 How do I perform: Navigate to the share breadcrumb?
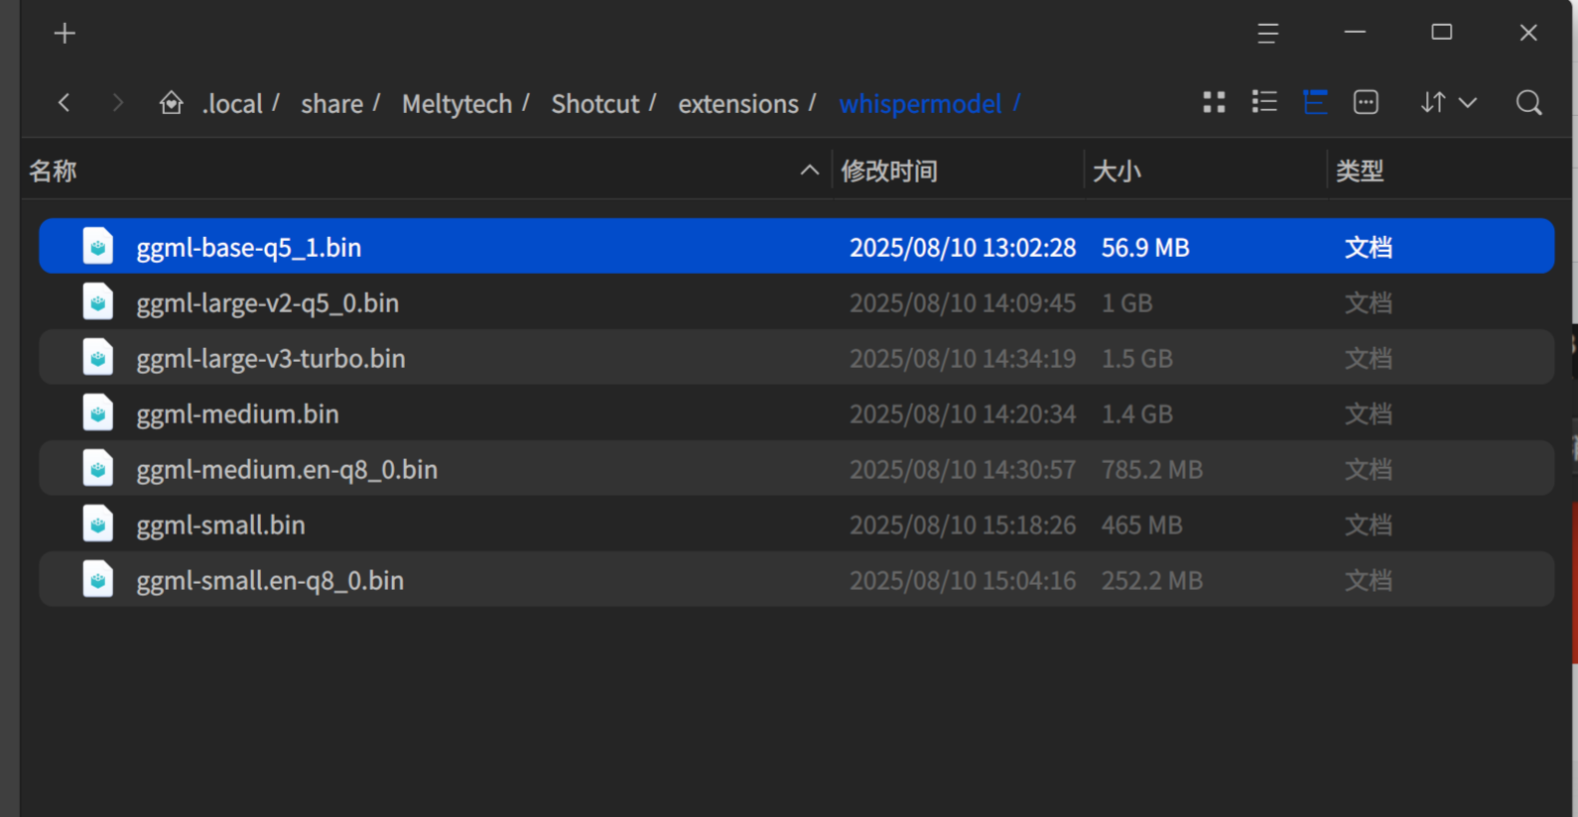point(331,103)
